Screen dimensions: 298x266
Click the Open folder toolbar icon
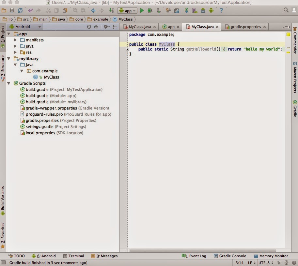(4, 10)
